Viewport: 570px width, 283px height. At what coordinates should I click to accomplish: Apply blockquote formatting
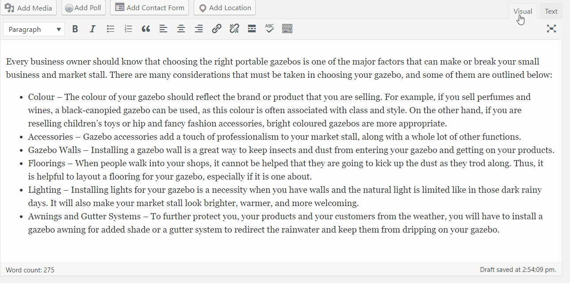(146, 29)
